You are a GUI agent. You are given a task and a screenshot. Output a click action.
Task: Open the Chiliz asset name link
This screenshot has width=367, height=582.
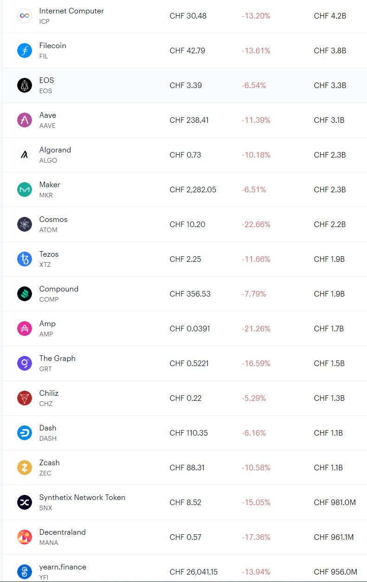pyautogui.click(x=49, y=393)
